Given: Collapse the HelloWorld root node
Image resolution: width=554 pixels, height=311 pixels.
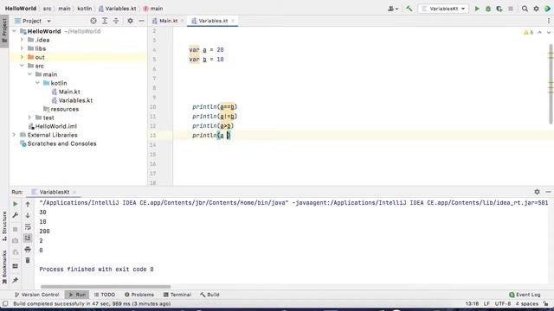Looking at the screenshot, I should [14, 31].
